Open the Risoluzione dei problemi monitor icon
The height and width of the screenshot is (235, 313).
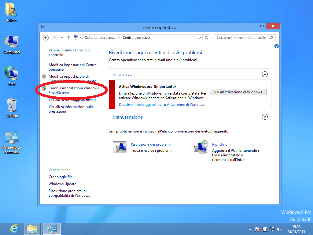[x=120, y=147]
